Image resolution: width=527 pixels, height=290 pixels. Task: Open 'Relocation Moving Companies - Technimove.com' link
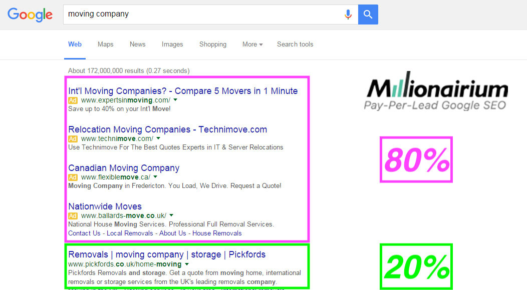pos(168,129)
